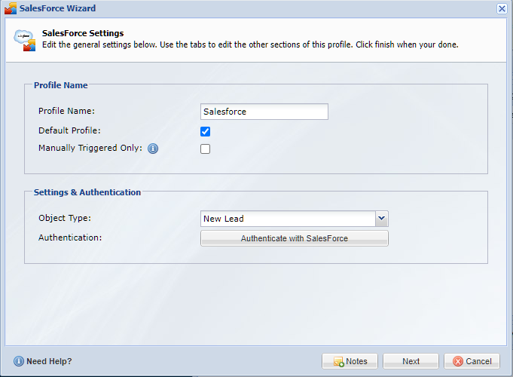Click the Settings & Authentication group title

pos(87,192)
